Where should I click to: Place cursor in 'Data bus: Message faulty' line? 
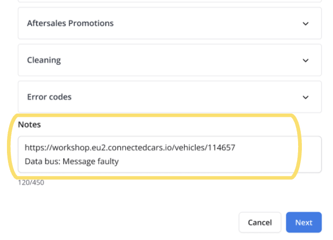(71, 161)
